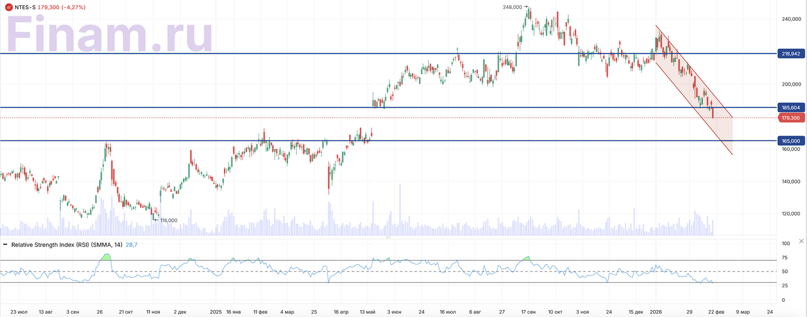
Task: Click the 240,000 mark on price scale
Action: click(x=791, y=20)
